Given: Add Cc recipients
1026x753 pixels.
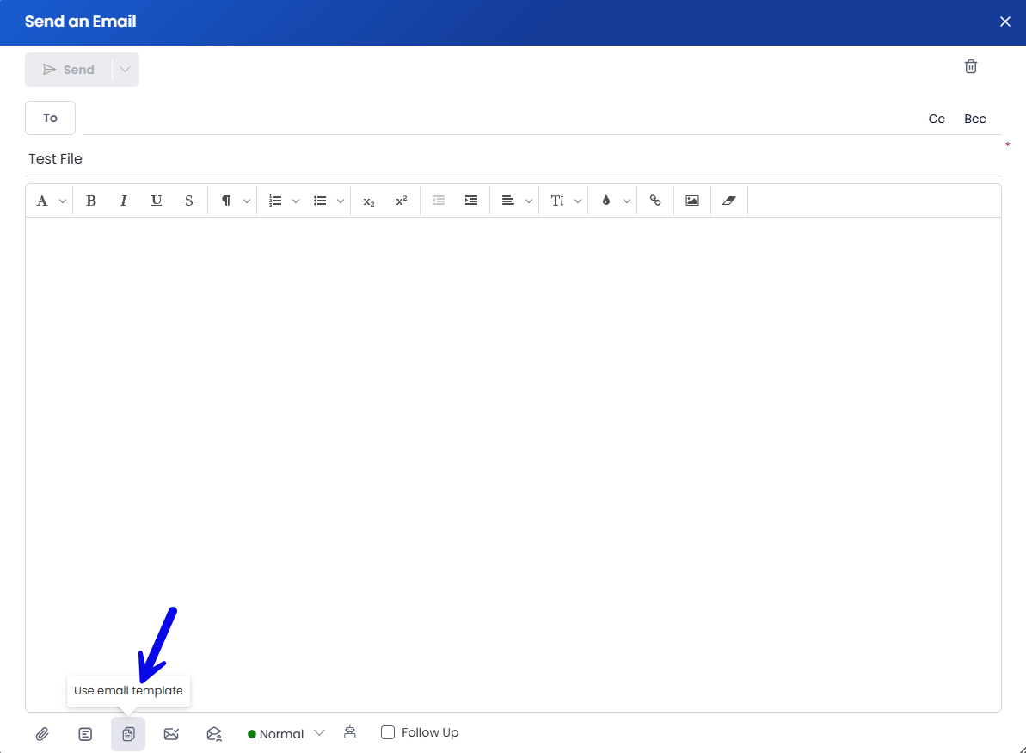Looking at the screenshot, I should pyautogui.click(x=937, y=119).
